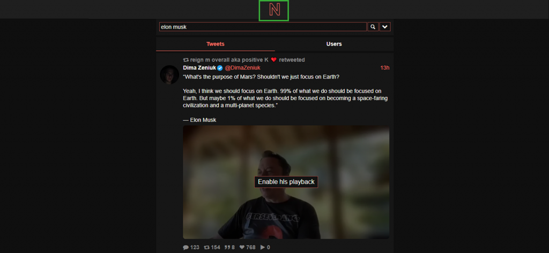
Task: Click the retweet icon beside reign m overall
Action: coord(186,60)
